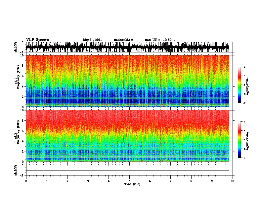Click the ch.2 spectrogram color scale bar

click(239, 140)
